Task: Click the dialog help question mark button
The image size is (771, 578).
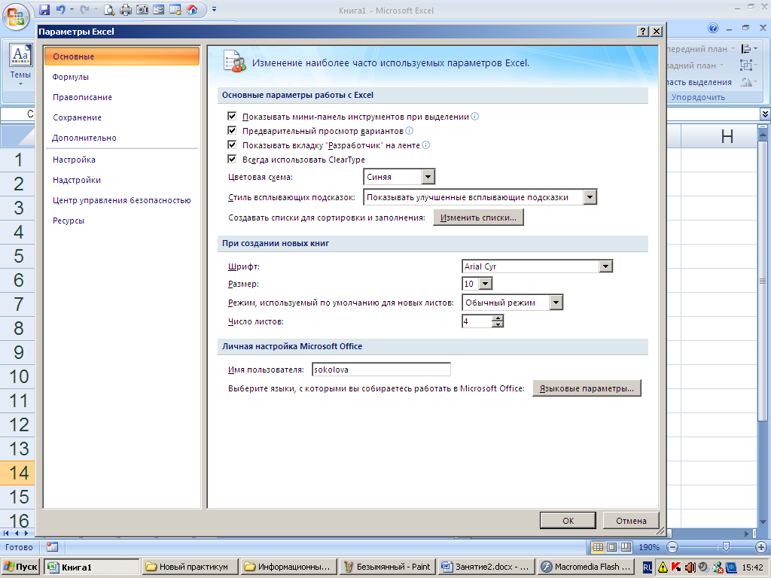Action: tap(643, 32)
